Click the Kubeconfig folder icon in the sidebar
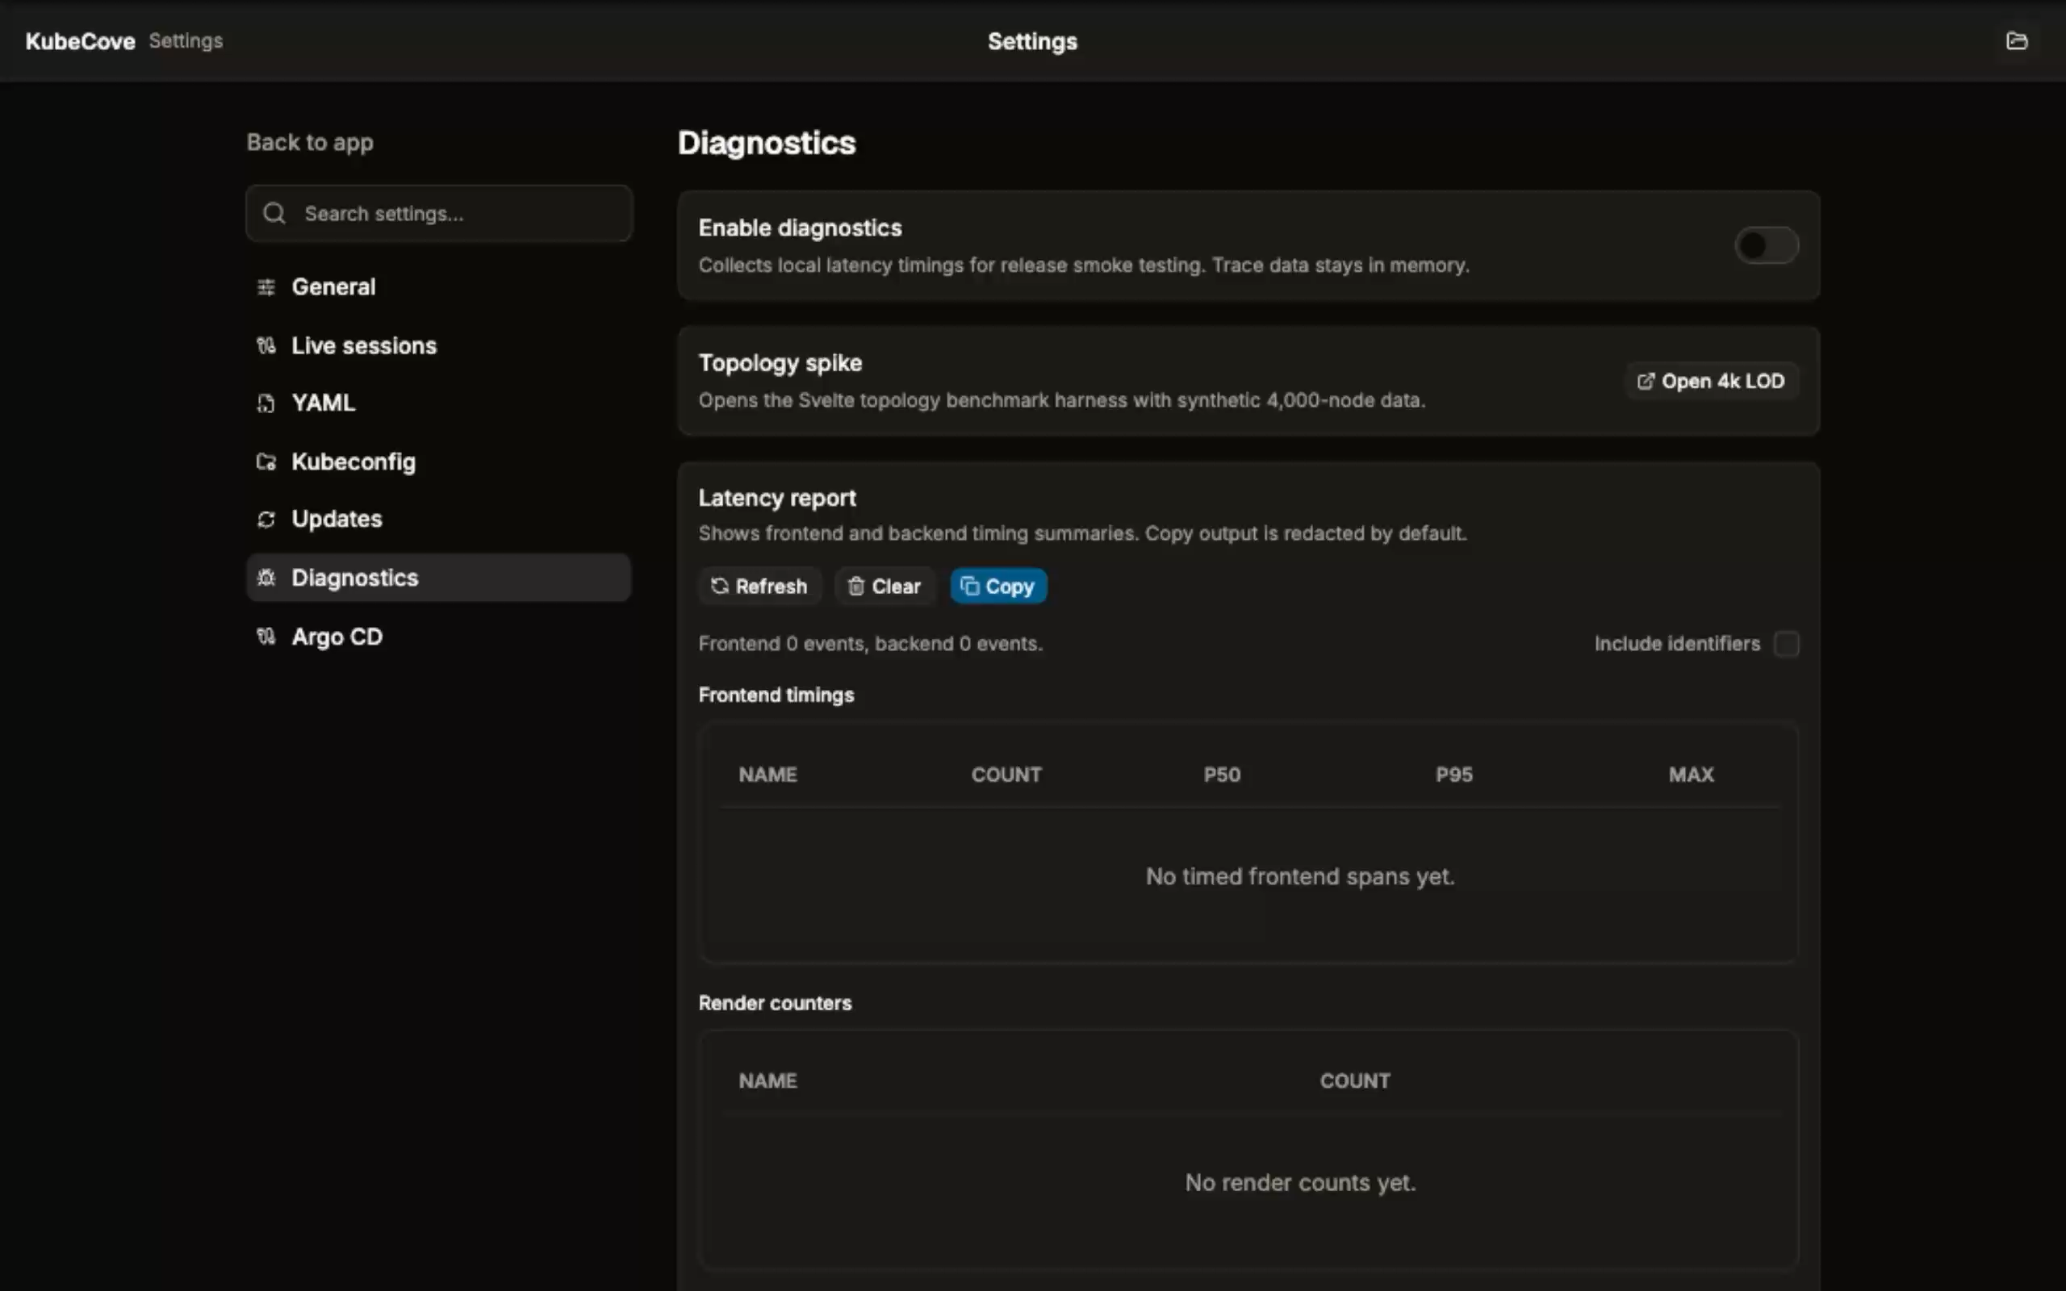The image size is (2066, 1291). click(266, 462)
